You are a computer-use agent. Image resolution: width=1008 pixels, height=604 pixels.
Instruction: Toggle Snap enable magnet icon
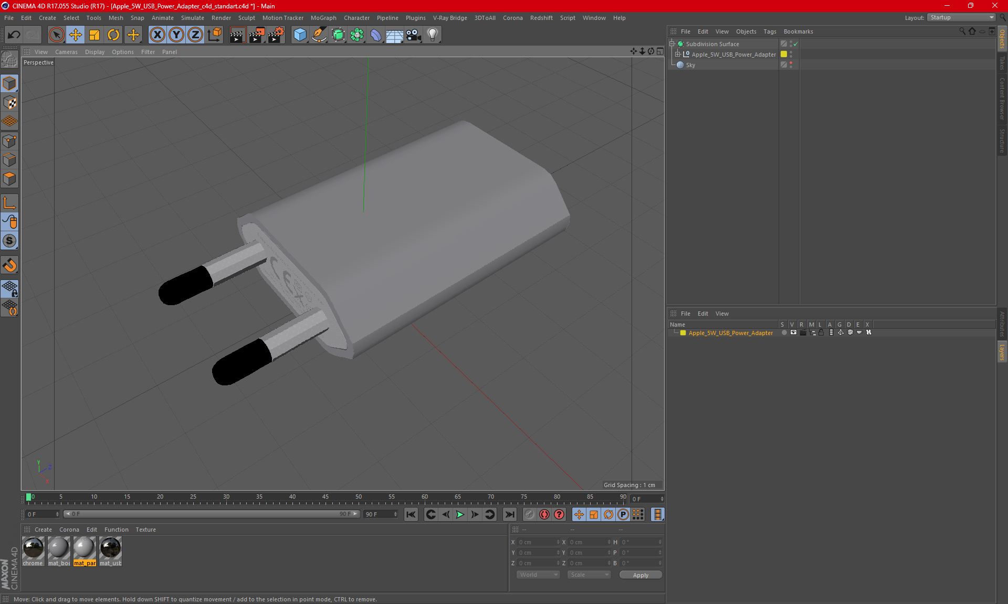(9, 265)
